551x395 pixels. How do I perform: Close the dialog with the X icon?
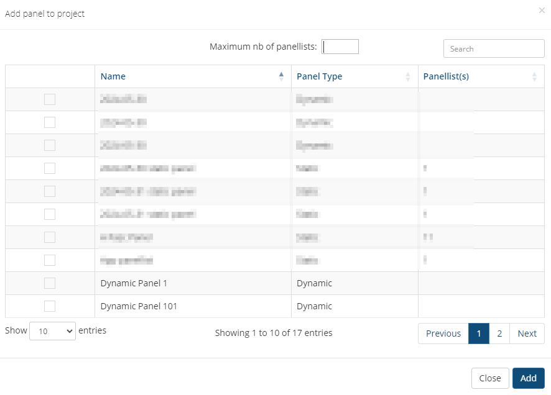click(541, 11)
